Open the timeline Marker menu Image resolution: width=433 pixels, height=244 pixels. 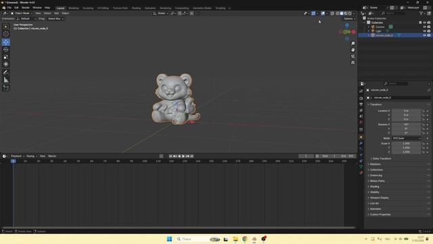52,157
